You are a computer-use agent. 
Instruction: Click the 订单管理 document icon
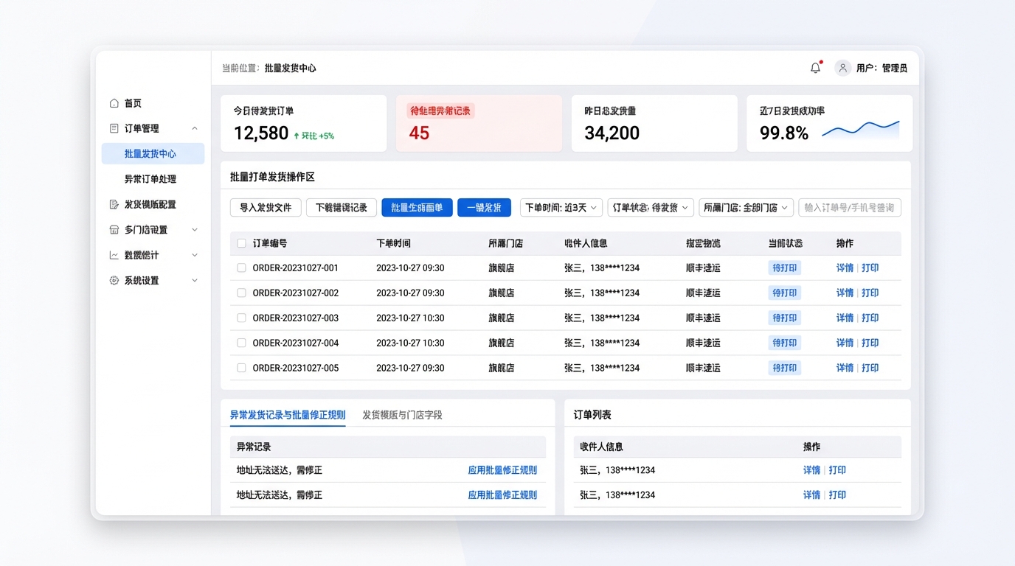(114, 128)
